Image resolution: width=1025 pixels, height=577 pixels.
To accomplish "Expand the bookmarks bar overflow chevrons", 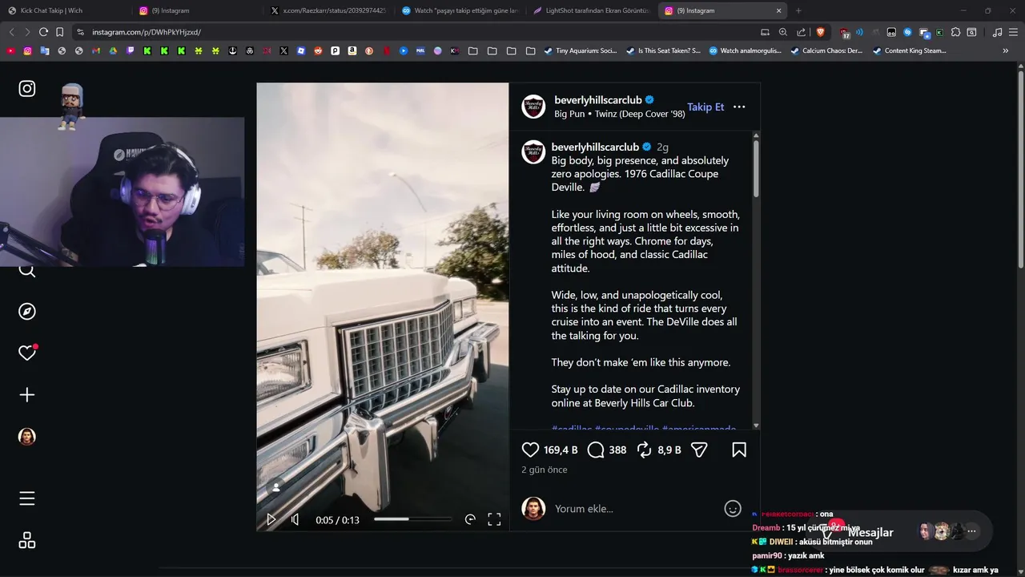I will (1006, 50).
